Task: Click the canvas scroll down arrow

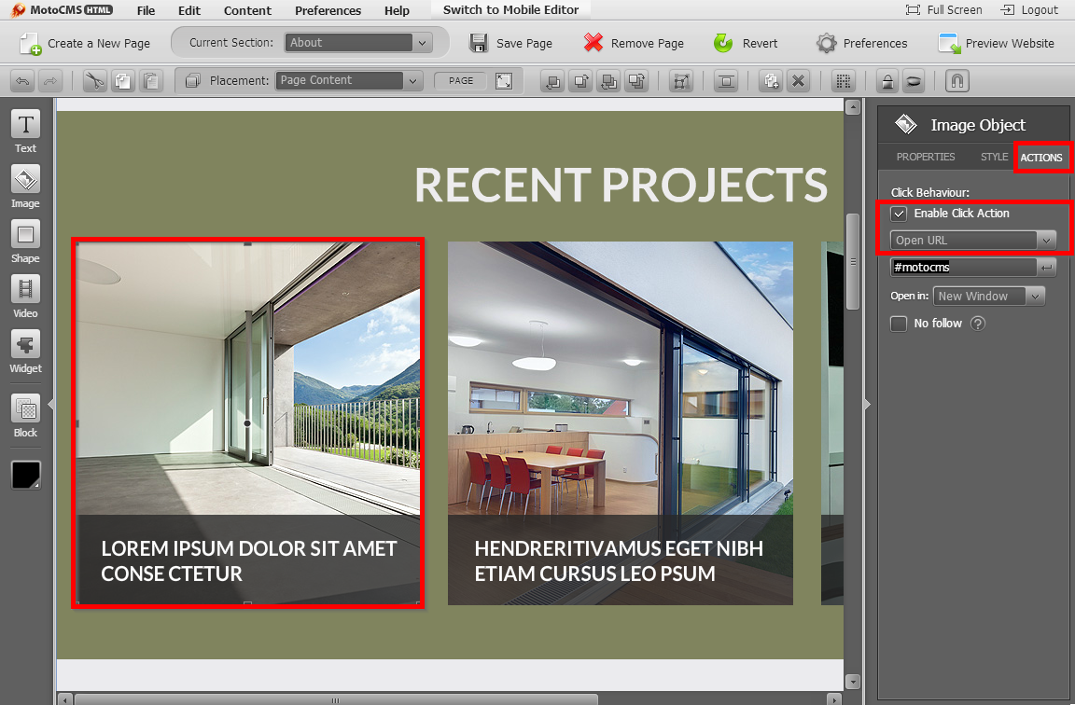Action: pos(853,682)
